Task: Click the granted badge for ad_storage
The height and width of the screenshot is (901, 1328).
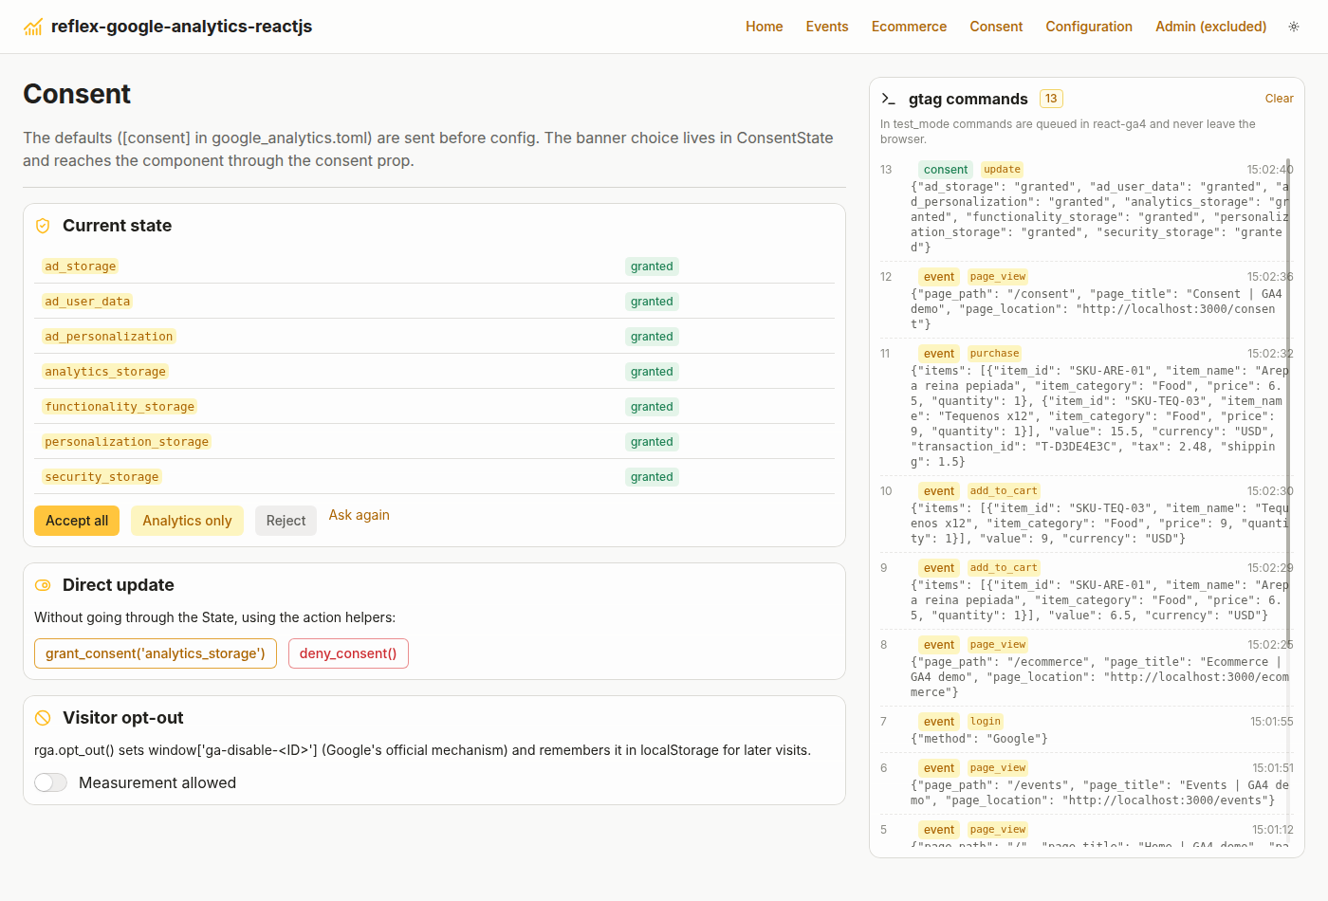Action: pyautogui.click(x=652, y=267)
